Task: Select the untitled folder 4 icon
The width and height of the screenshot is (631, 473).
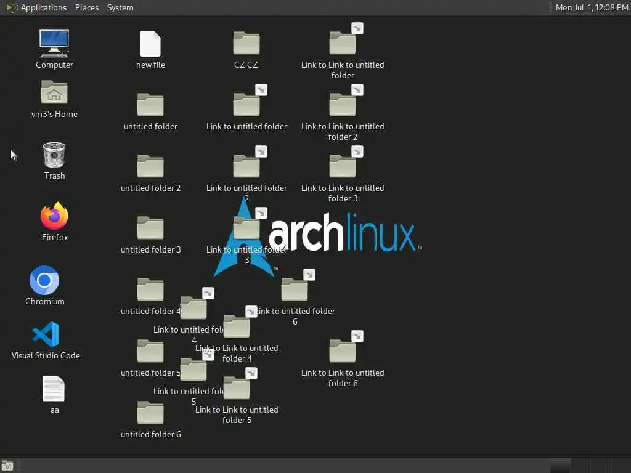Action: tap(150, 289)
